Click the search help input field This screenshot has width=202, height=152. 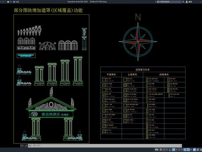(169, 2)
